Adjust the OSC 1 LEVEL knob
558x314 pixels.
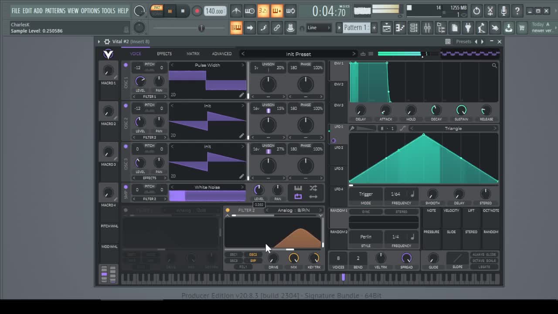pos(140,81)
